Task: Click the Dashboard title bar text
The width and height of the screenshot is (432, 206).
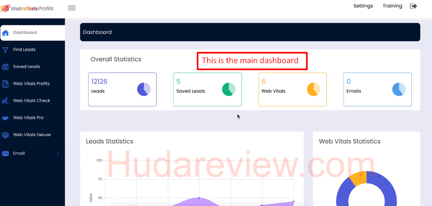Action: [97, 32]
